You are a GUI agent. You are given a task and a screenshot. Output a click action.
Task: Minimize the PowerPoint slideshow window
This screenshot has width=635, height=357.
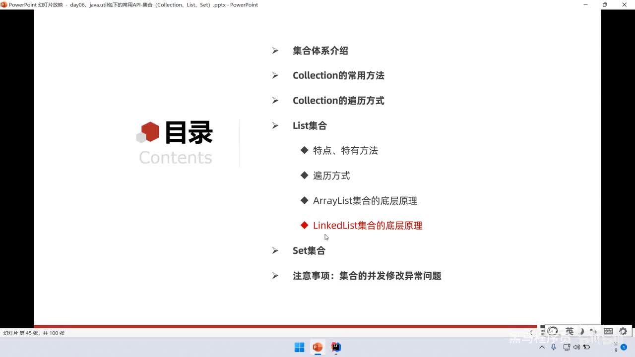[584, 4]
